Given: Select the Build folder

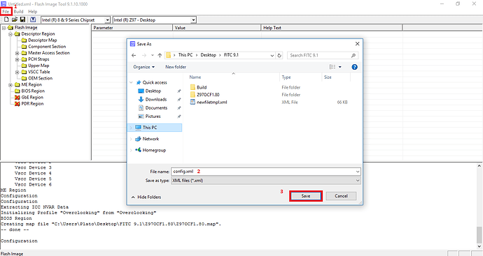Looking at the screenshot, I should 202,87.
